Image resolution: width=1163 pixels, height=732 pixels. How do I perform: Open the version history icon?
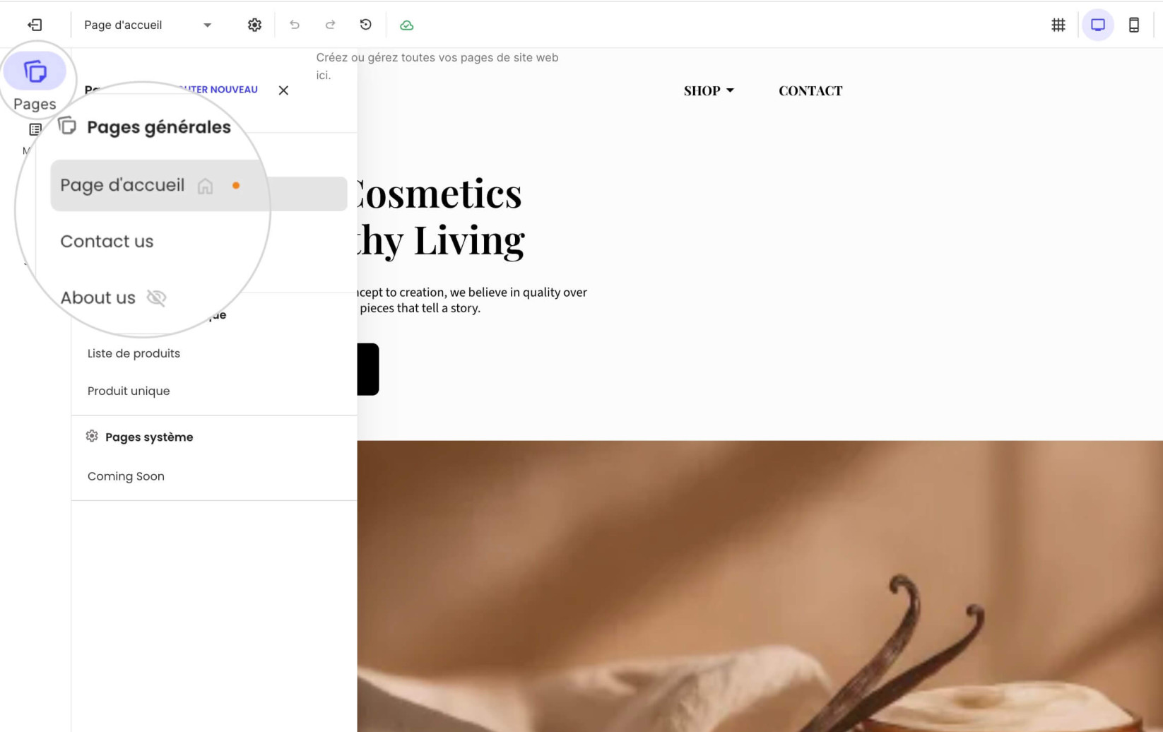[365, 25]
